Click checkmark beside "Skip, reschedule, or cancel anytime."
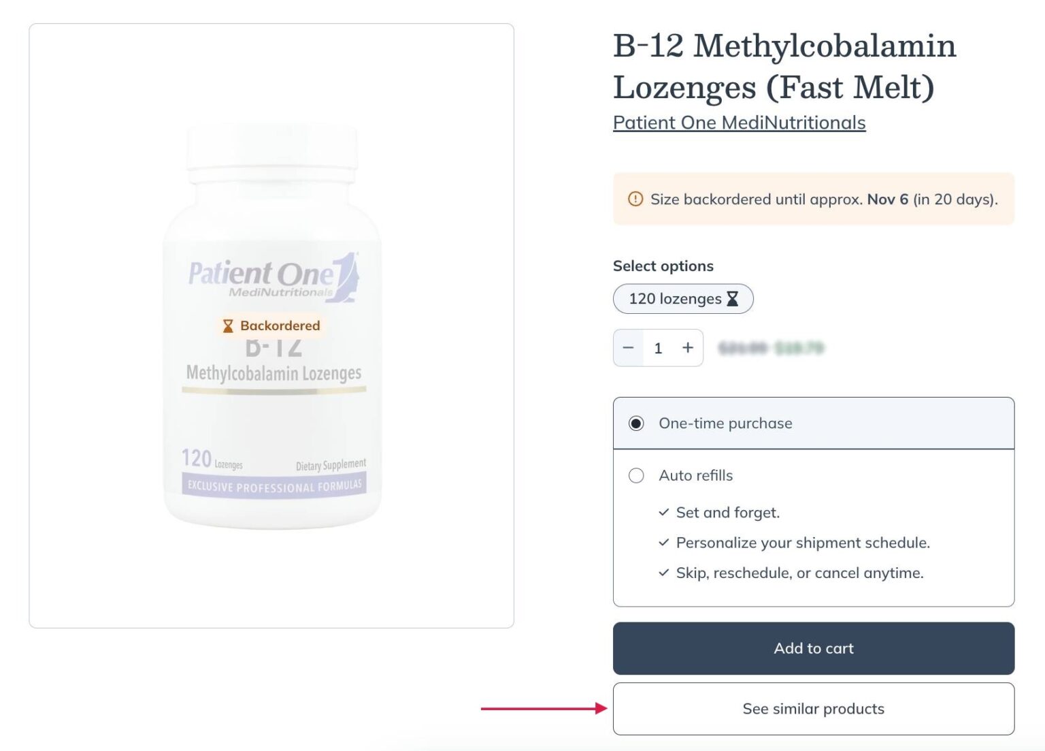The height and width of the screenshot is (751, 1045). [663, 573]
